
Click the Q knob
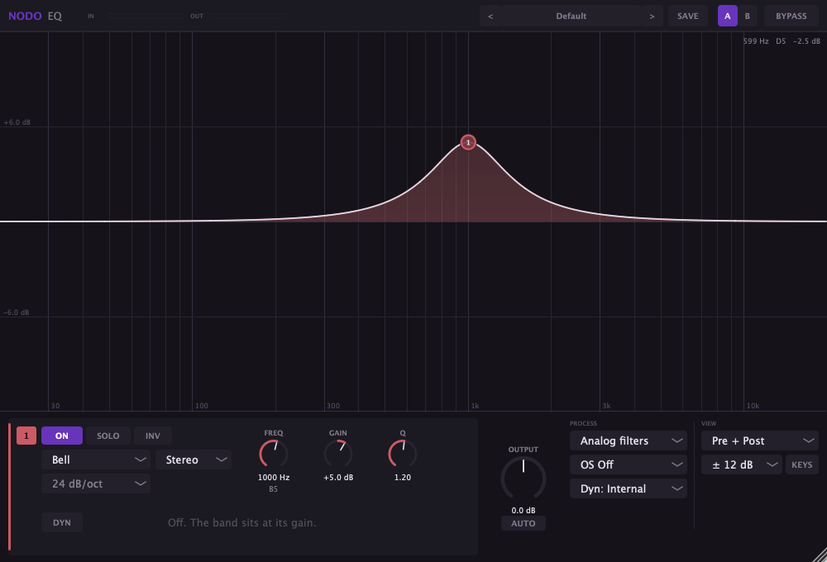click(403, 454)
